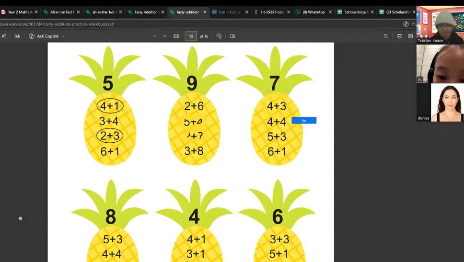Expand the Ask Copilot dropdown arrow
The width and height of the screenshot is (464, 262).
63,36
